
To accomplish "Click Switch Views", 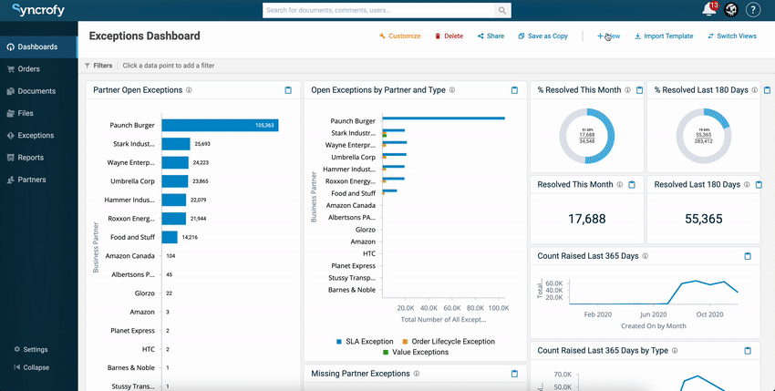I will point(732,36).
